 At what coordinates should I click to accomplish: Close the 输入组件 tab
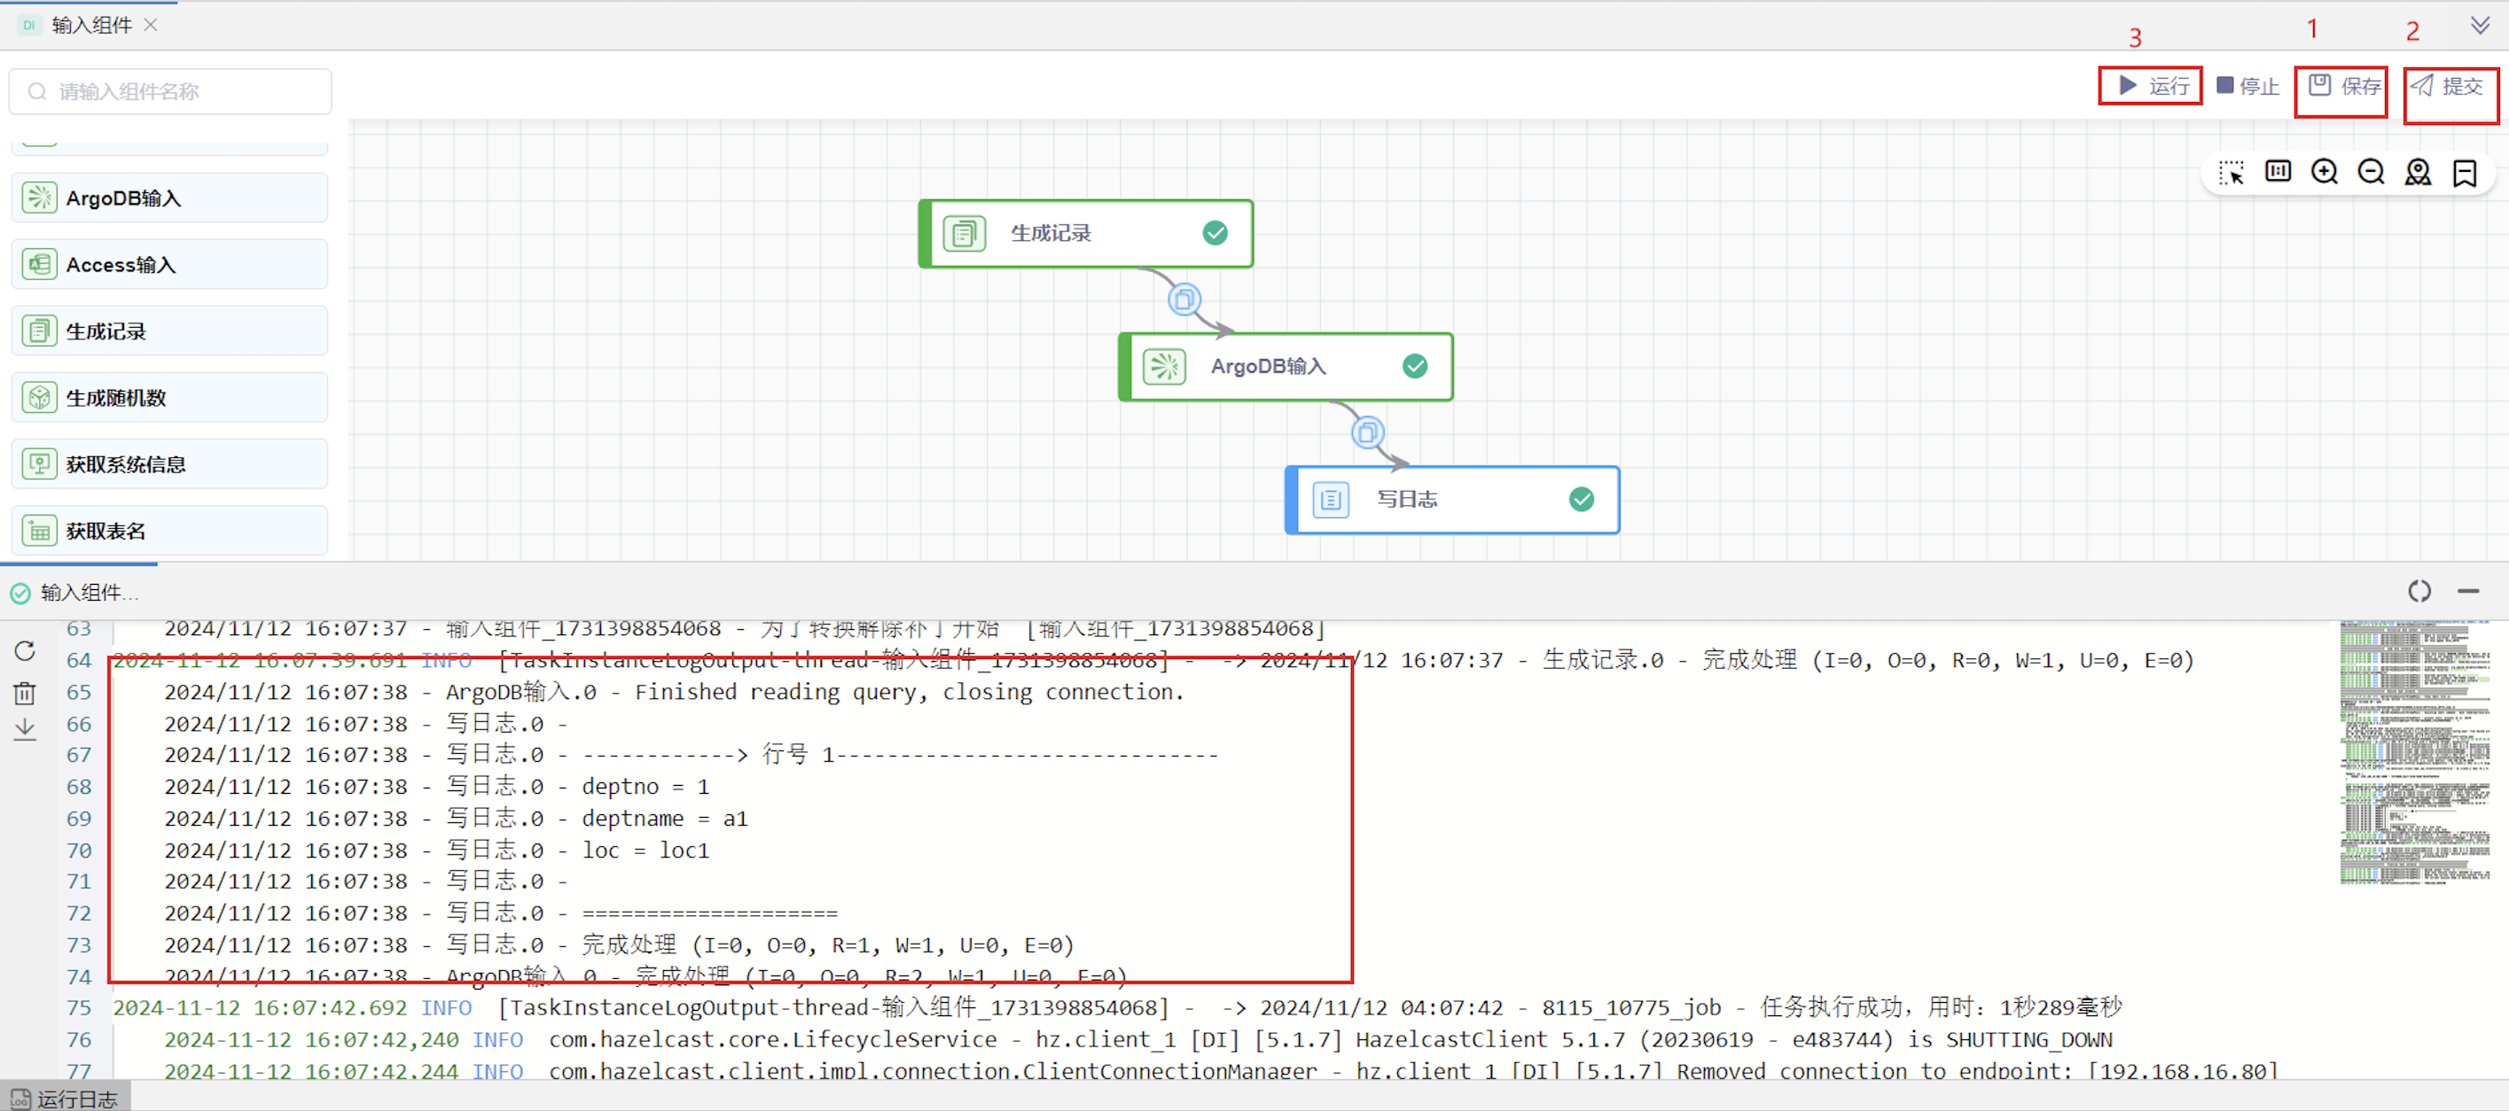click(151, 24)
